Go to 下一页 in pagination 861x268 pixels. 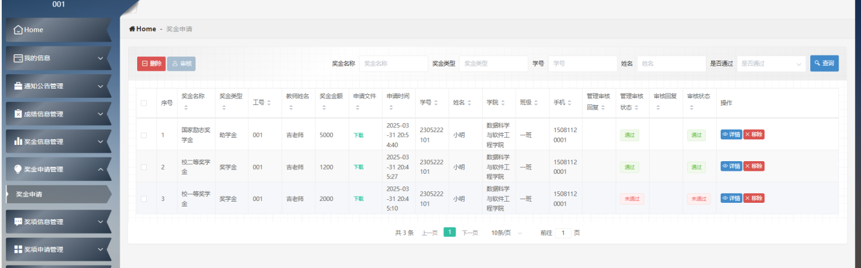pyautogui.click(x=470, y=232)
